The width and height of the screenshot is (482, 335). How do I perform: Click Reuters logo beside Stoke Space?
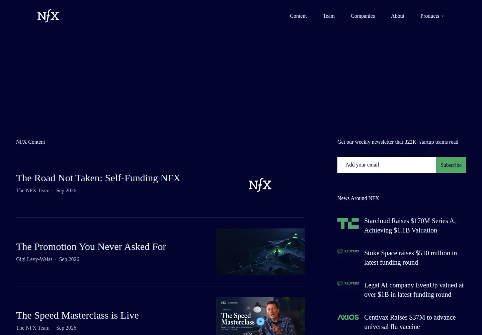(348, 251)
